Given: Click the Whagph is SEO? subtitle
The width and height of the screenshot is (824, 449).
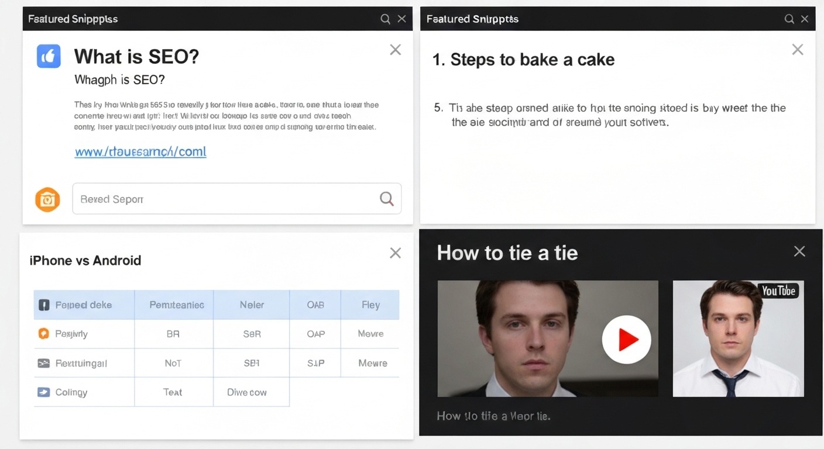Looking at the screenshot, I should 119,80.
